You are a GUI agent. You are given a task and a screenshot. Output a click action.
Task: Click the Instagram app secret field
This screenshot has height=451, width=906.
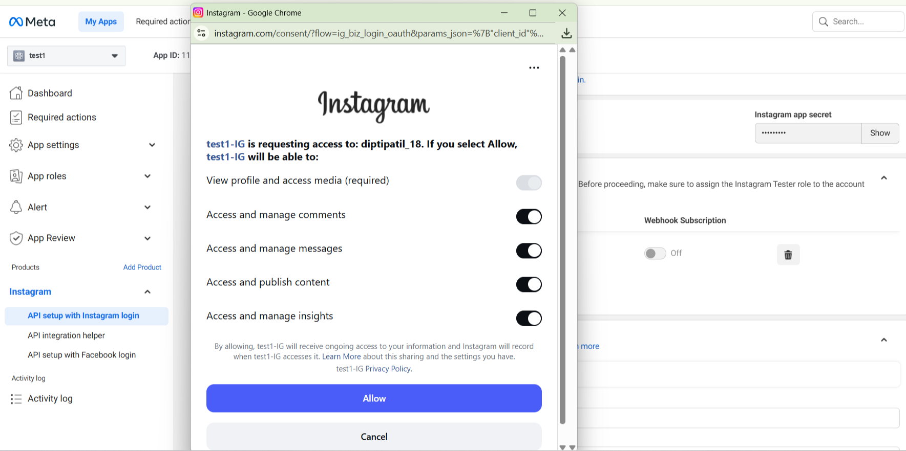click(808, 133)
